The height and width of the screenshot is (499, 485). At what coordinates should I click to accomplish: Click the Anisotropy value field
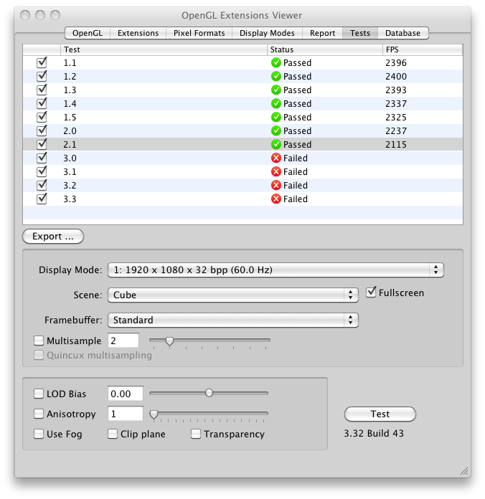click(x=125, y=414)
